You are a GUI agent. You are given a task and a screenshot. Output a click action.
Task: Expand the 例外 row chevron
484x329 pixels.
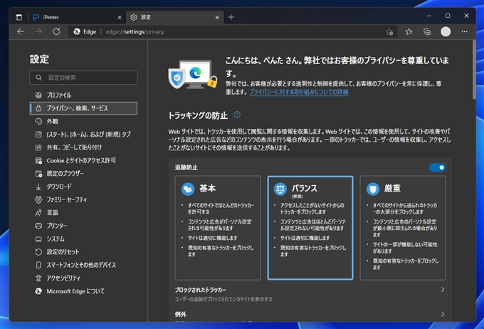point(442,314)
